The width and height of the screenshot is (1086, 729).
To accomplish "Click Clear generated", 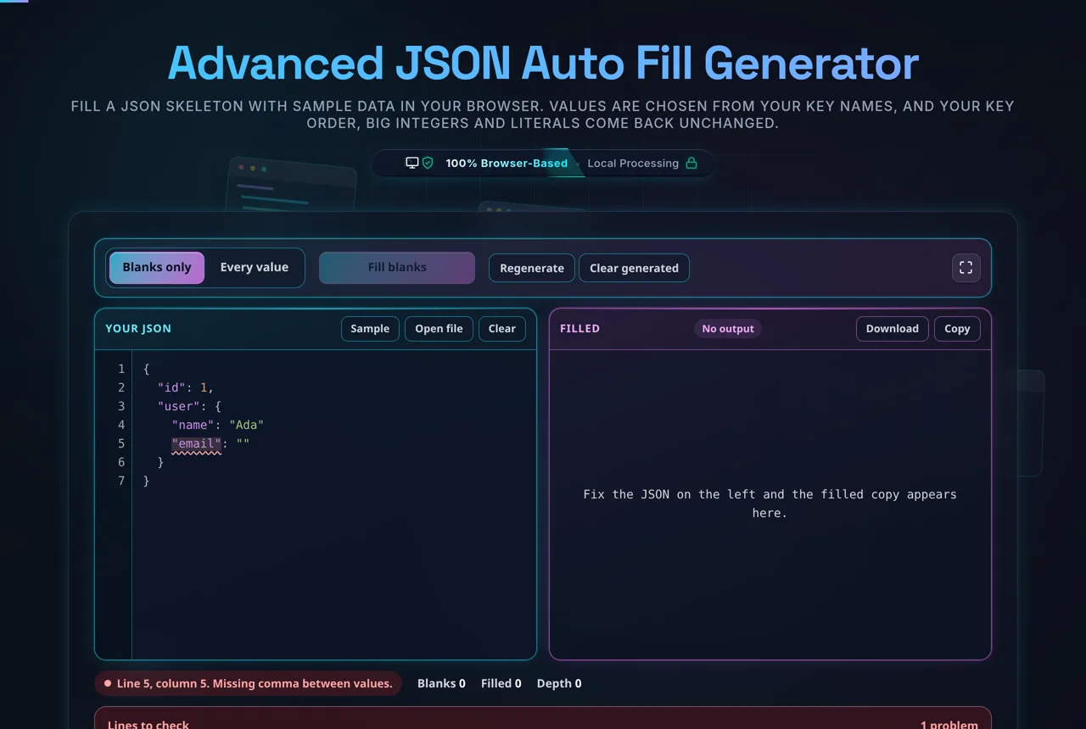I will click(x=634, y=268).
